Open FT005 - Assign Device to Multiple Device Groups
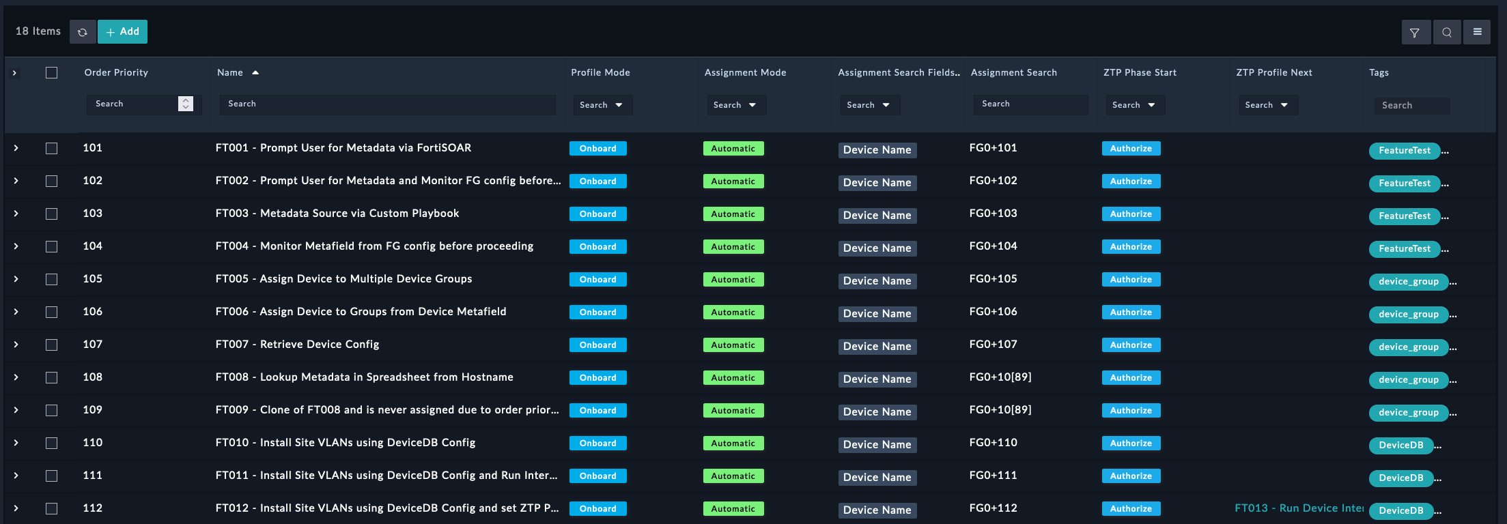 tap(343, 279)
